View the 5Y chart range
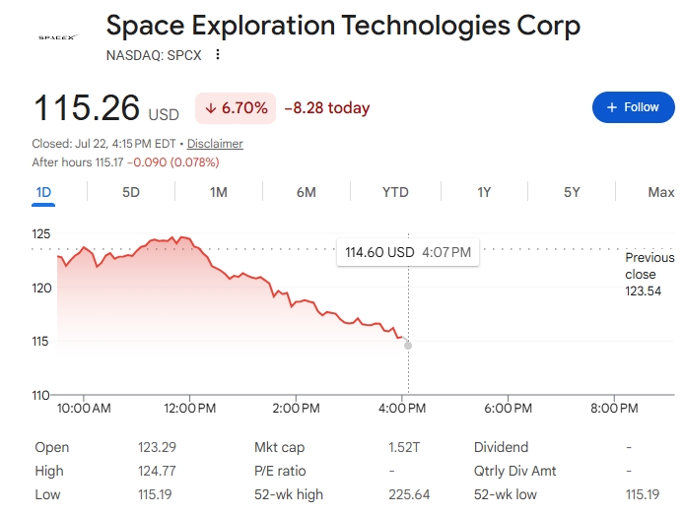Screen dimensions: 683x515 (572, 192)
